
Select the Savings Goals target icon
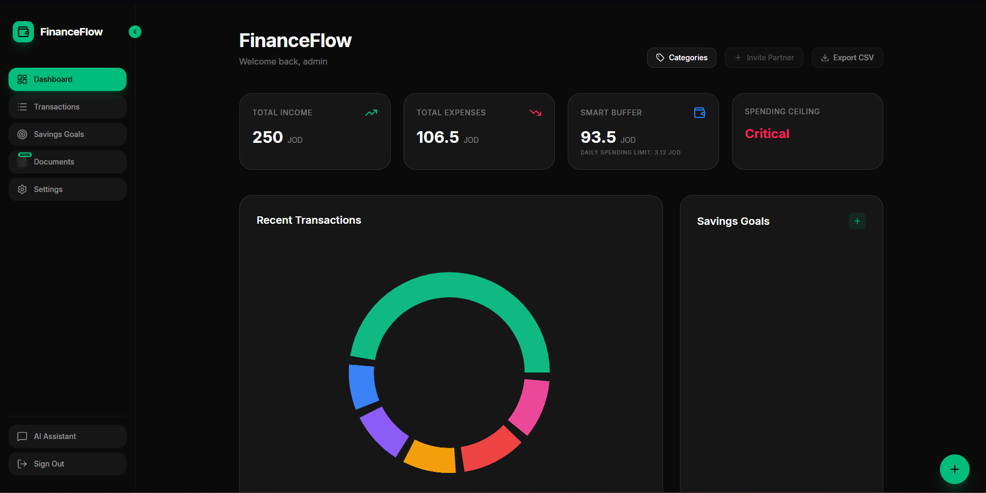pos(22,134)
